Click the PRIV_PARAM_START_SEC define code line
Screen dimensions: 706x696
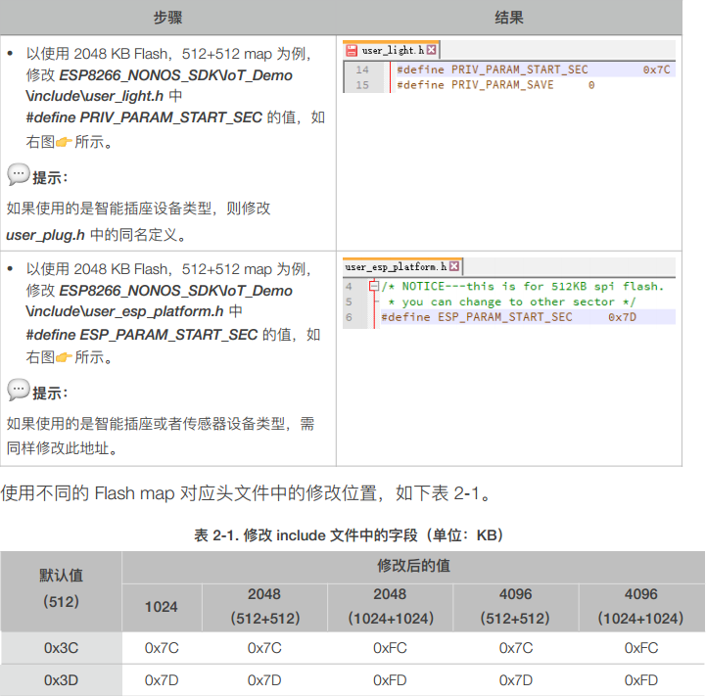(533, 70)
